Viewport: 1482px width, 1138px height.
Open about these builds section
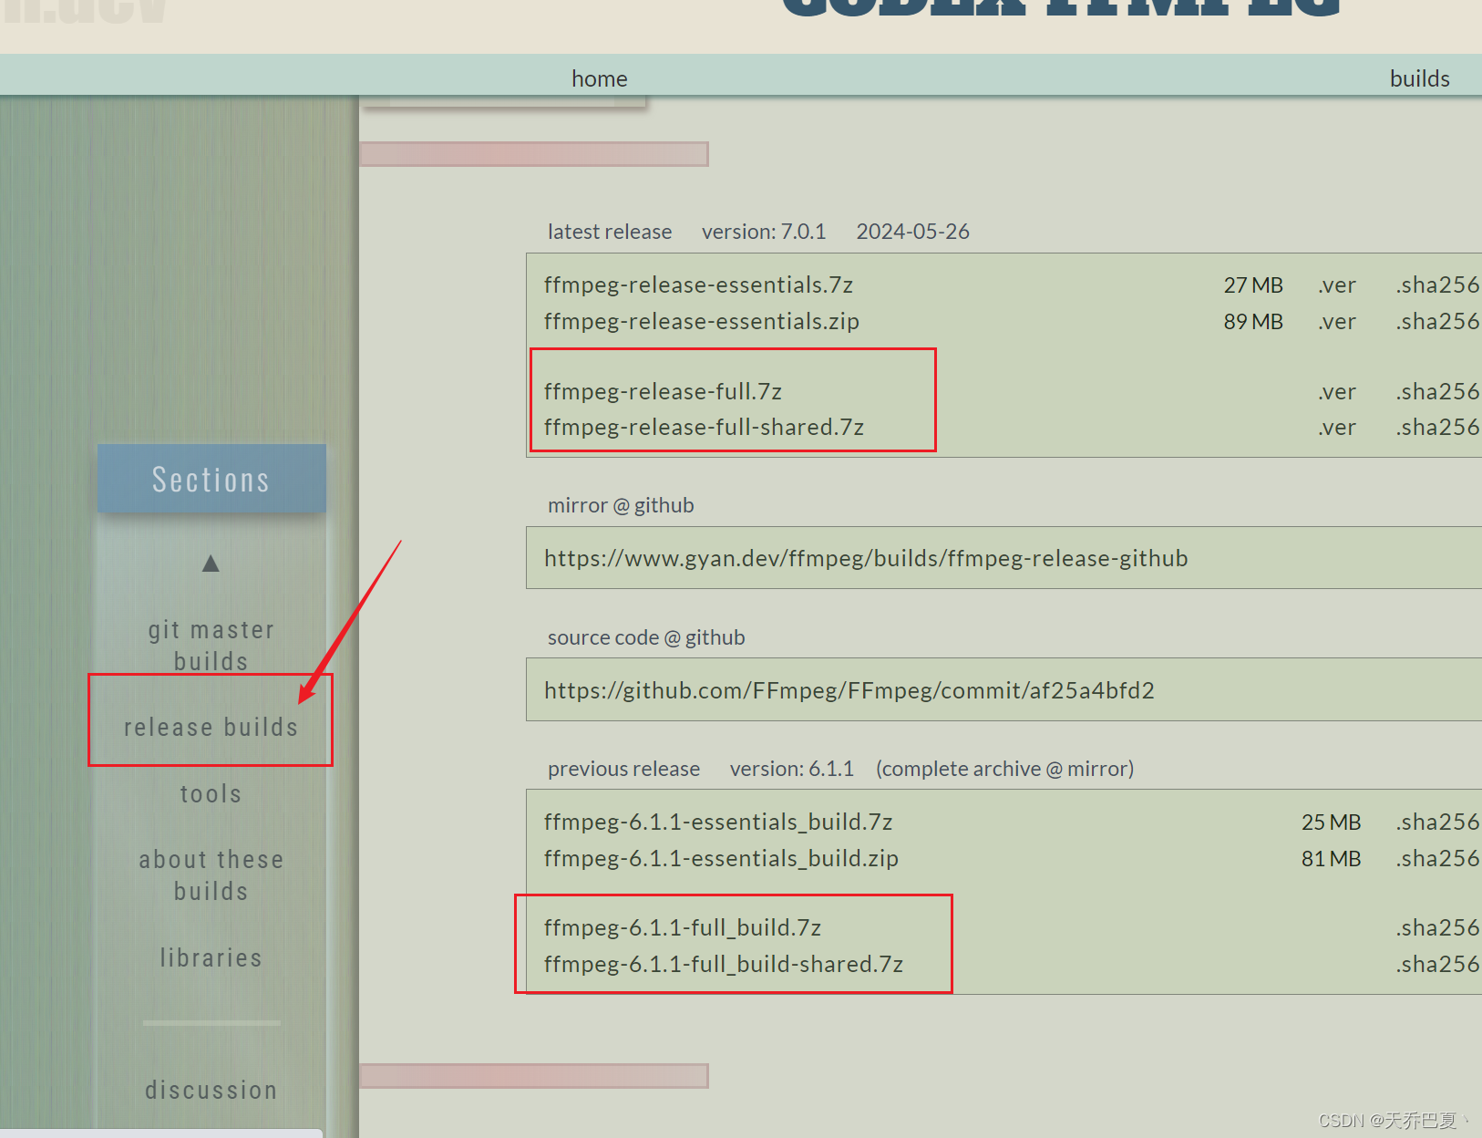[211, 875]
